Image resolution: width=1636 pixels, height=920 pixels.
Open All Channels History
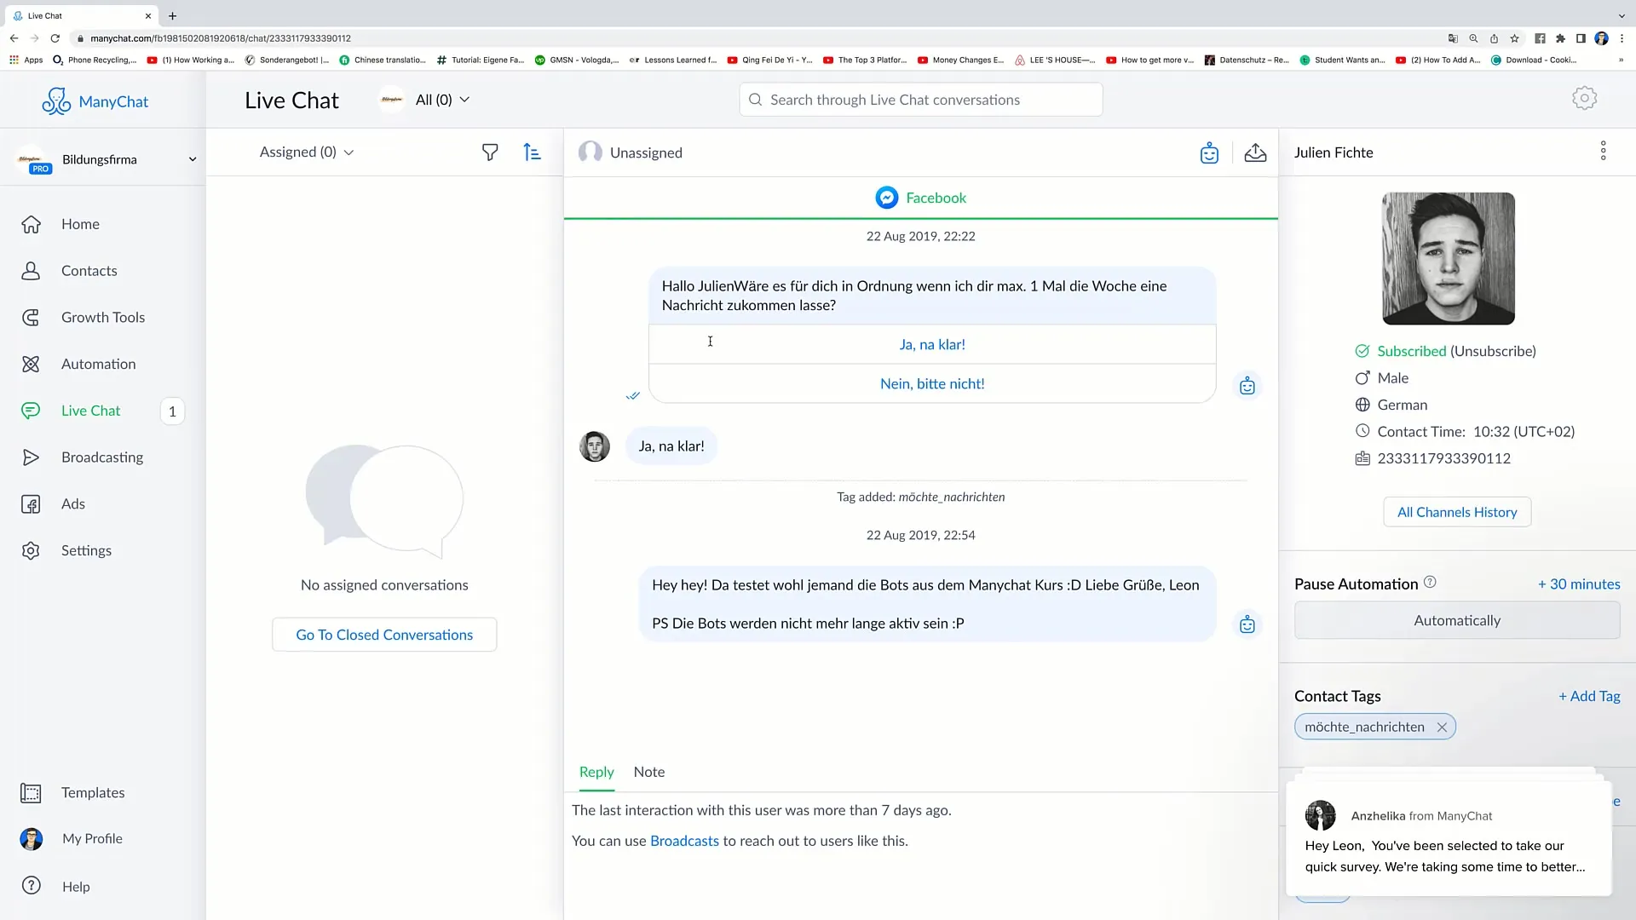point(1457,512)
